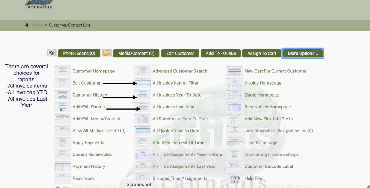Open Customer Homepage link

(x=94, y=71)
